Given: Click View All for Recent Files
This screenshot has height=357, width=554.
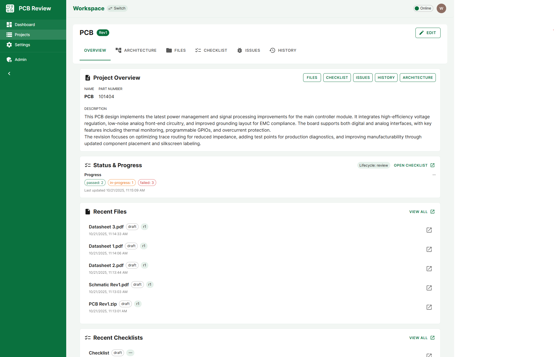Looking at the screenshot, I should 422,212.
